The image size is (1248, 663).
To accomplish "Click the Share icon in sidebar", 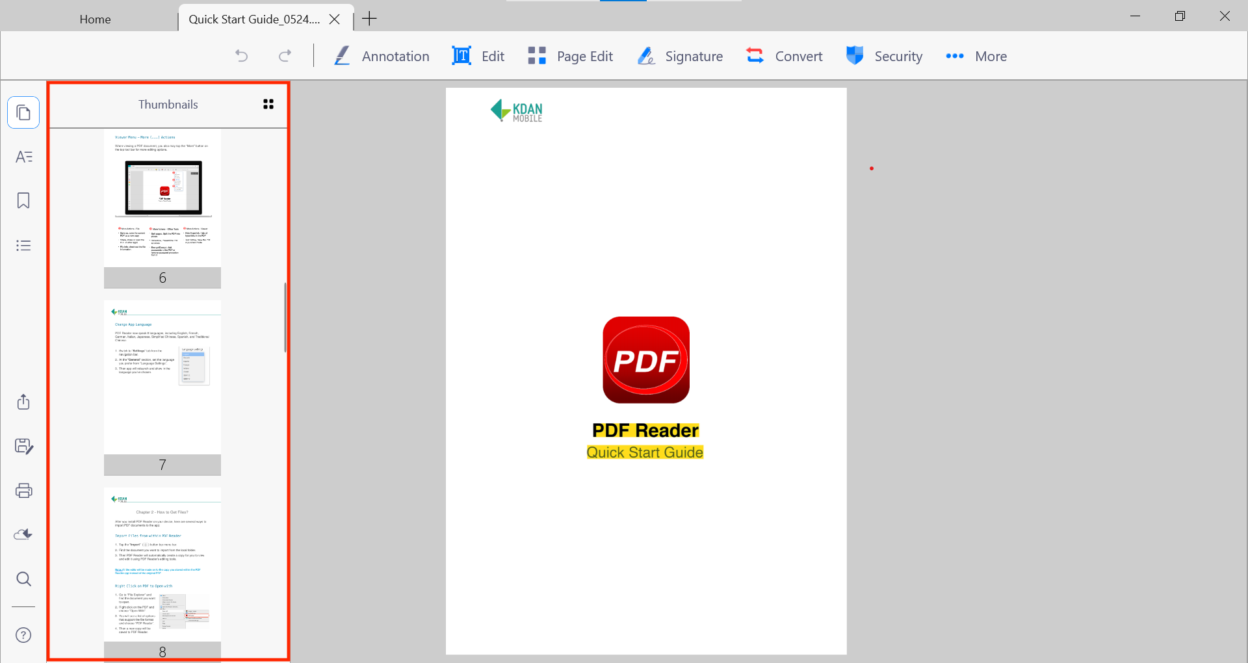I will (23, 402).
